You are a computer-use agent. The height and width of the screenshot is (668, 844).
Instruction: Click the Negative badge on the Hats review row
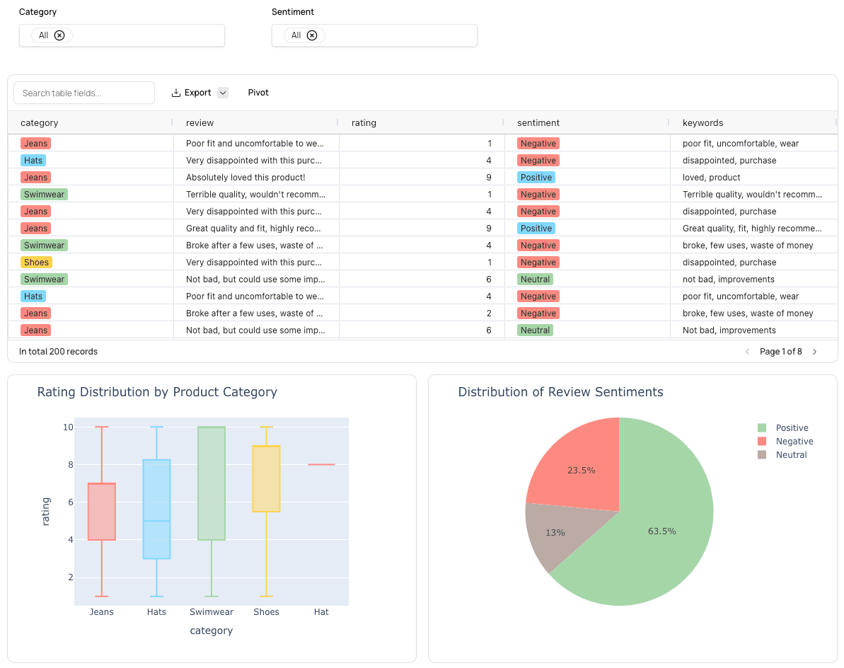pyautogui.click(x=538, y=160)
